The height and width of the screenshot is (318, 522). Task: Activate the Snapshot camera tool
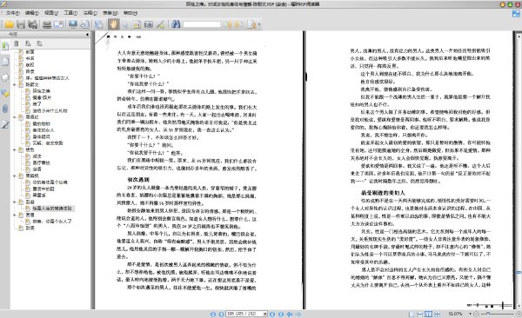tap(149, 24)
